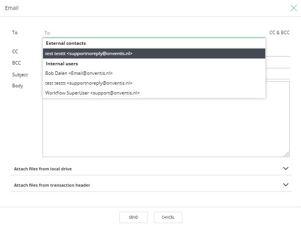Click the CC input field

tap(277, 52)
